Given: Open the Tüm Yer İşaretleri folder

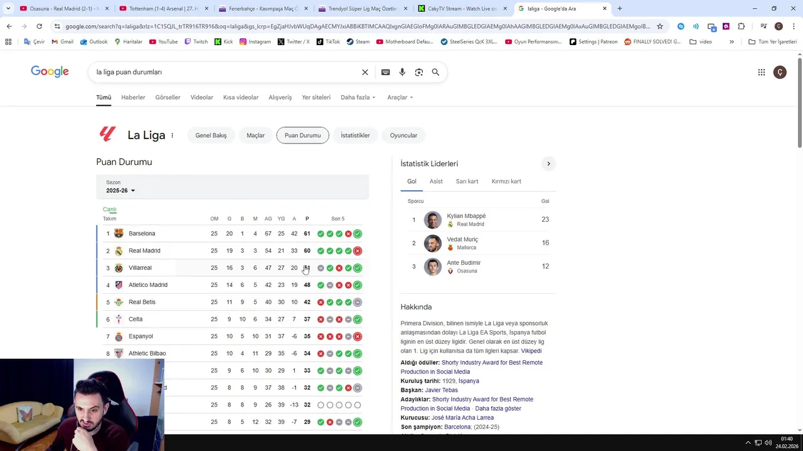Looking at the screenshot, I should pos(772,41).
